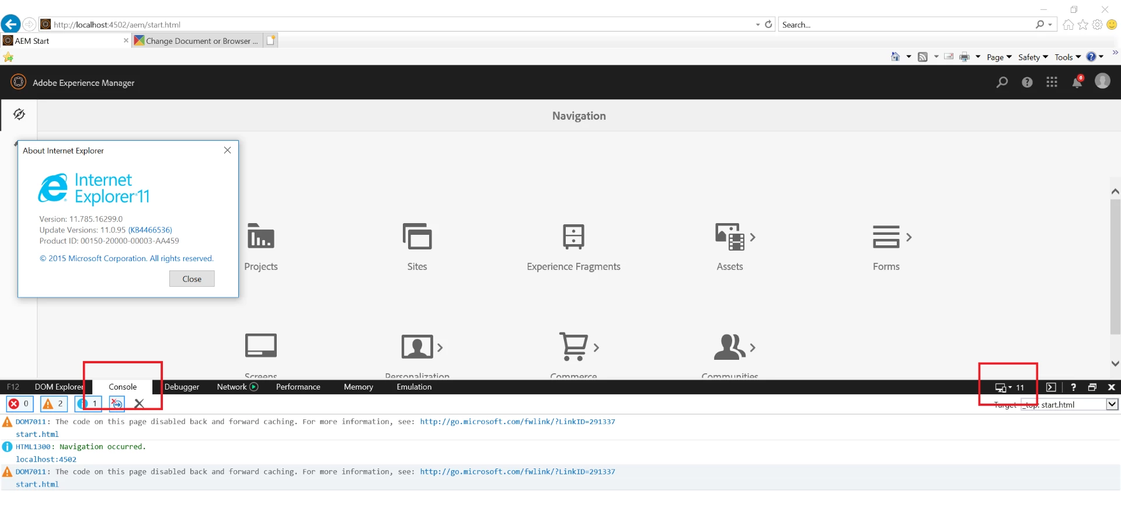Open the Screens tile icon

pos(261,345)
